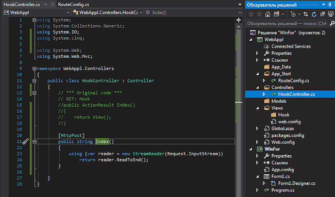
Task: Click the split editor icon above scrollbar
Action: pos(239,20)
